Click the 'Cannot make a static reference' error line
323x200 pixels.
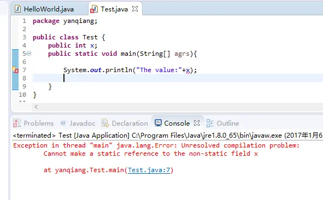pos(151,154)
